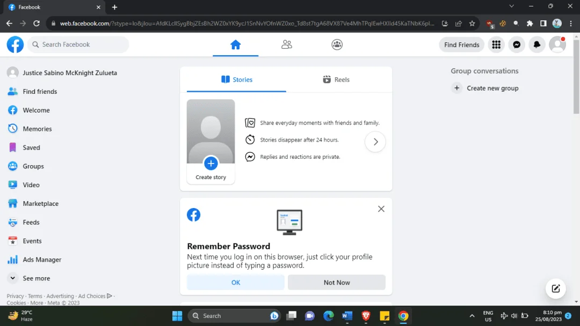Viewport: 580px width, 326px height.
Task: Open the Facebook logo home link
Action: click(15, 45)
